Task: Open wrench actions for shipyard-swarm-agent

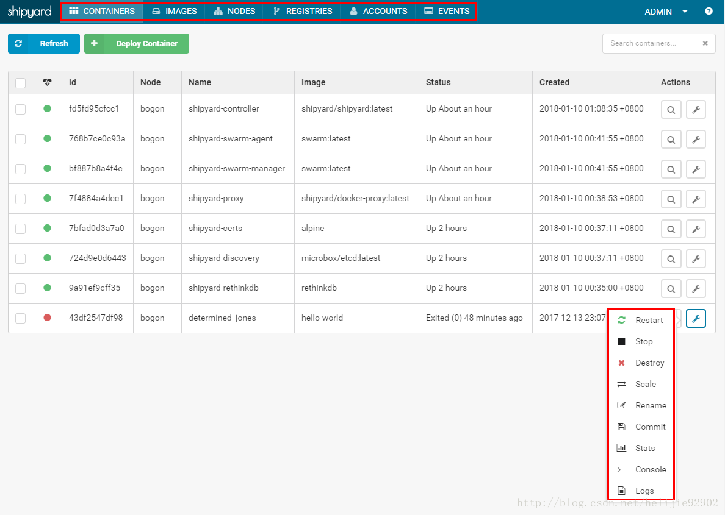Action: pyautogui.click(x=696, y=140)
